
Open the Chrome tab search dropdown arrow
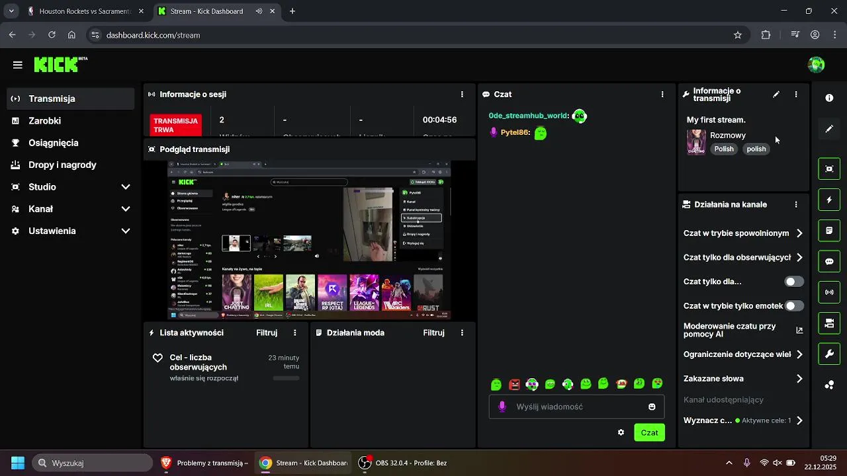tap(11, 11)
